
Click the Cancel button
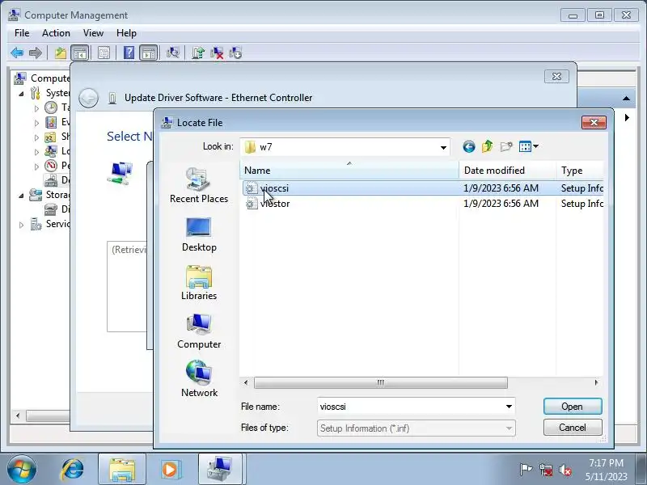click(573, 428)
